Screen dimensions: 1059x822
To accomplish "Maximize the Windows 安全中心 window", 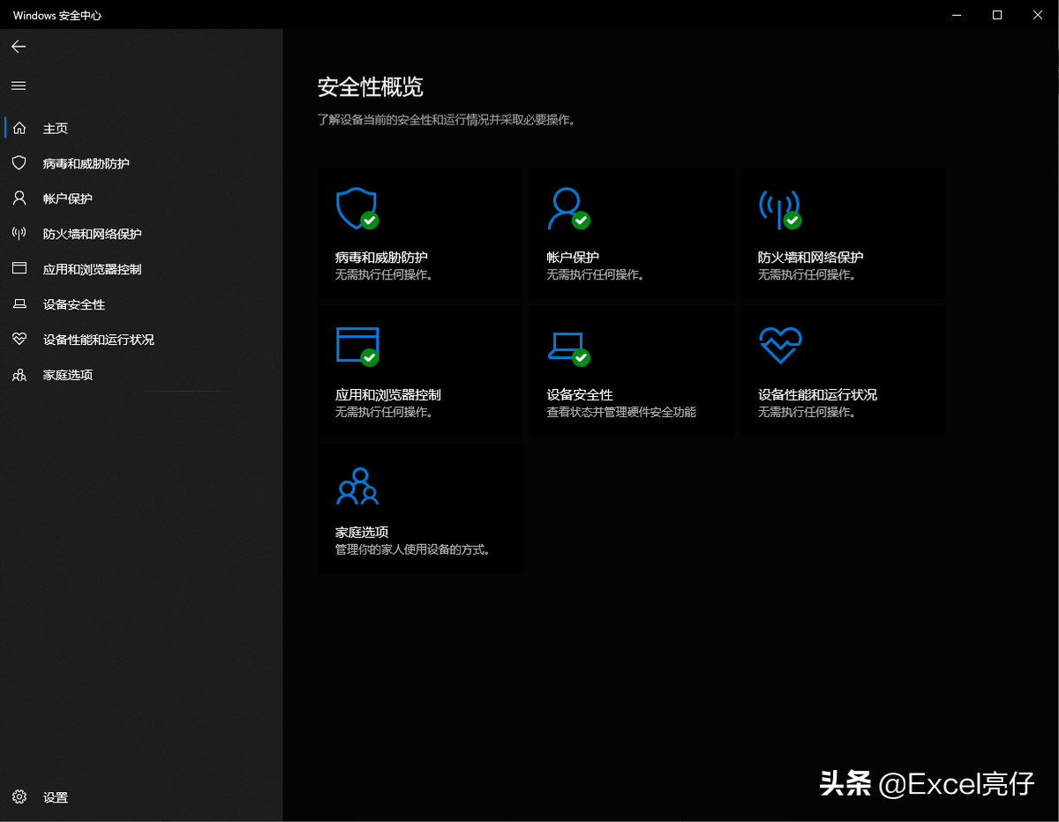I will 997,14.
